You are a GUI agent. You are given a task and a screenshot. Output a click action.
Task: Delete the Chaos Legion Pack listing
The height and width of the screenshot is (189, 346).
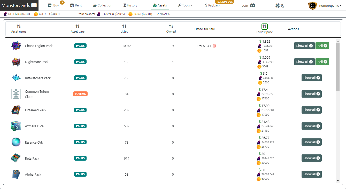tap(214, 46)
